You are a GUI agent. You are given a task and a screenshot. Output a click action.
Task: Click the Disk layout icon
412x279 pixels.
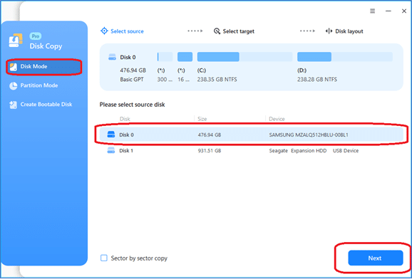point(329,31)
